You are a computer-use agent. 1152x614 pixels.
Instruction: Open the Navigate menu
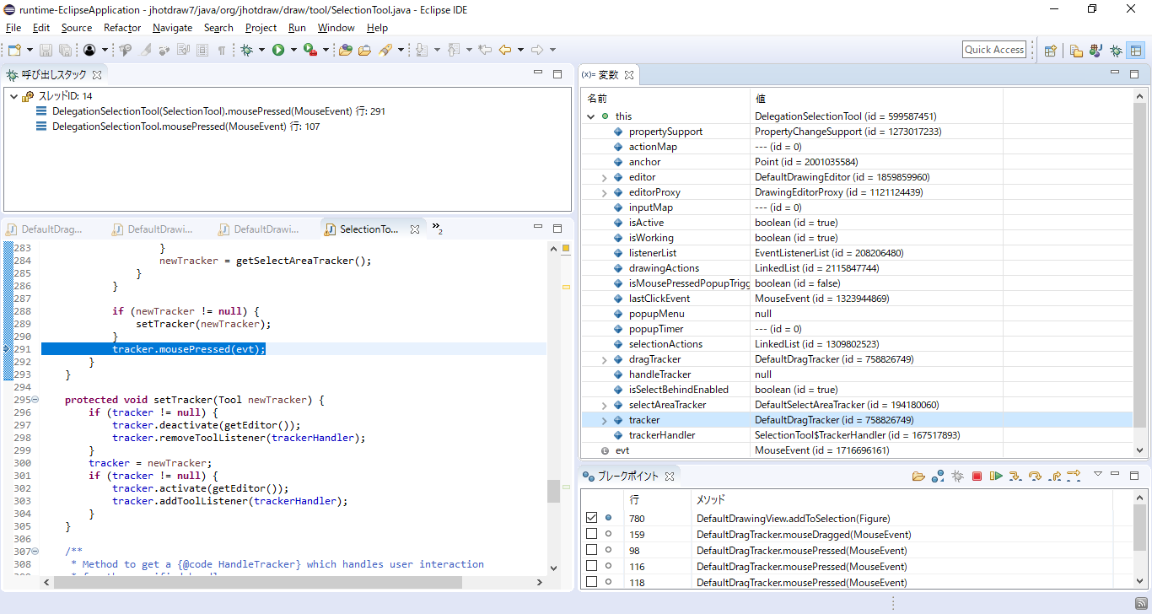tap(173, 28)
